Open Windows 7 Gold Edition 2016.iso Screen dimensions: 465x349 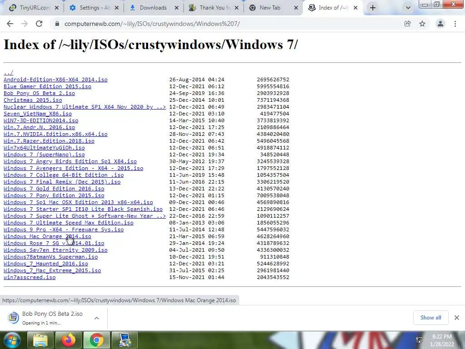pyautogui.click(x=54, y=189)
